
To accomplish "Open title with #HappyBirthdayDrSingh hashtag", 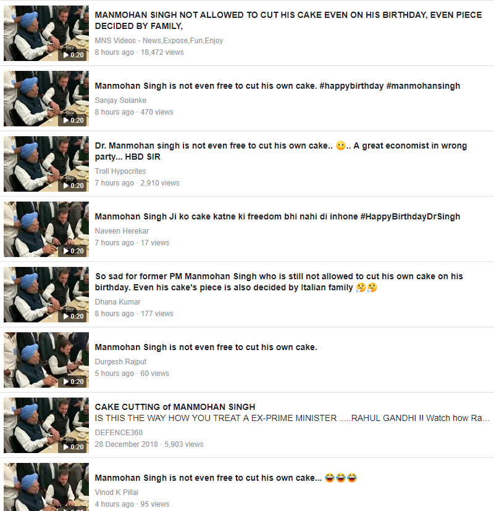I will [x=277, y=216].
